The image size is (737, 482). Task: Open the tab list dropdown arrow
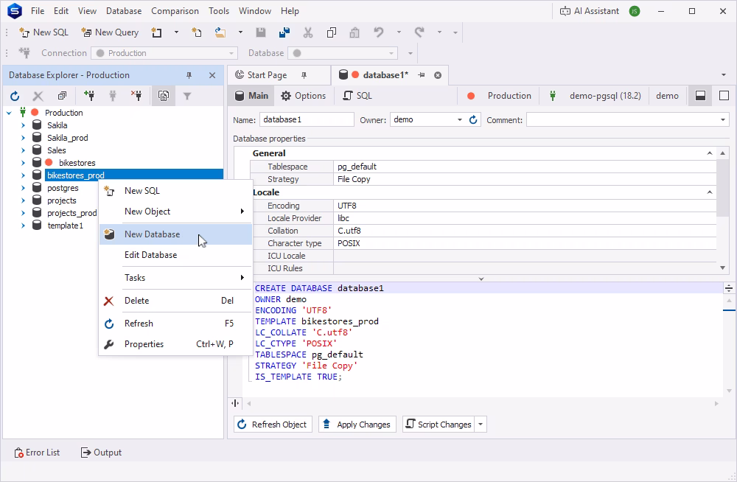(724, 75)
